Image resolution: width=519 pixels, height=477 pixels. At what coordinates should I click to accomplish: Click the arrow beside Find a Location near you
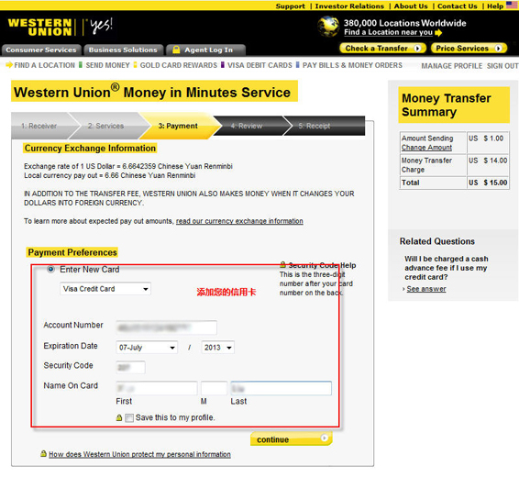pyautogui.click(x=438, y=32)
